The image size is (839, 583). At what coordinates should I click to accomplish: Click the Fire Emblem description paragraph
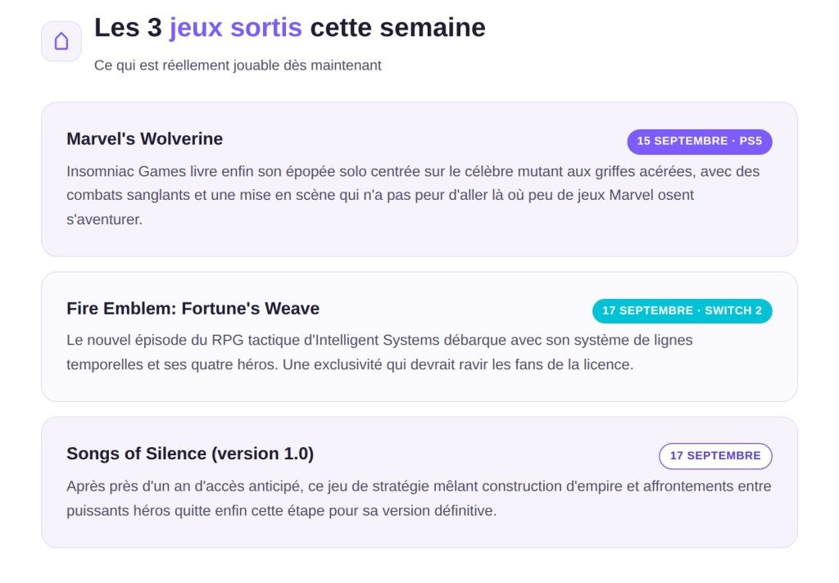379,352
